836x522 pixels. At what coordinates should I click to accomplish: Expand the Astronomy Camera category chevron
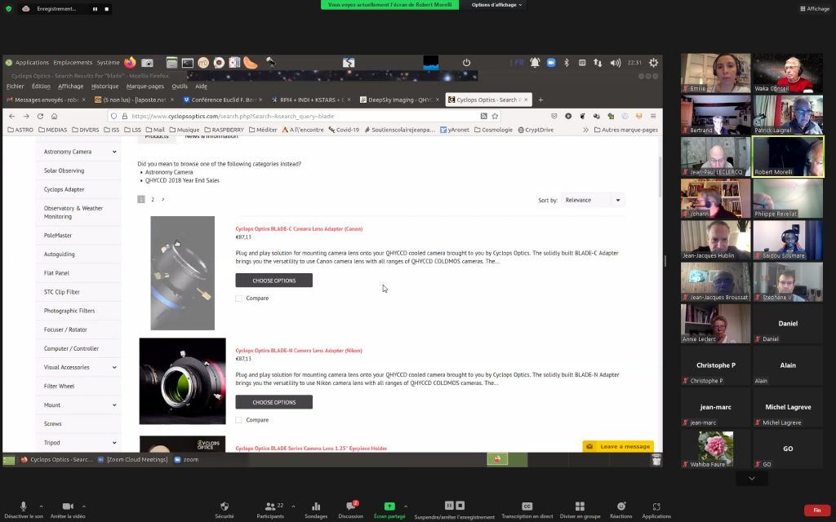[x=114, y=152]
